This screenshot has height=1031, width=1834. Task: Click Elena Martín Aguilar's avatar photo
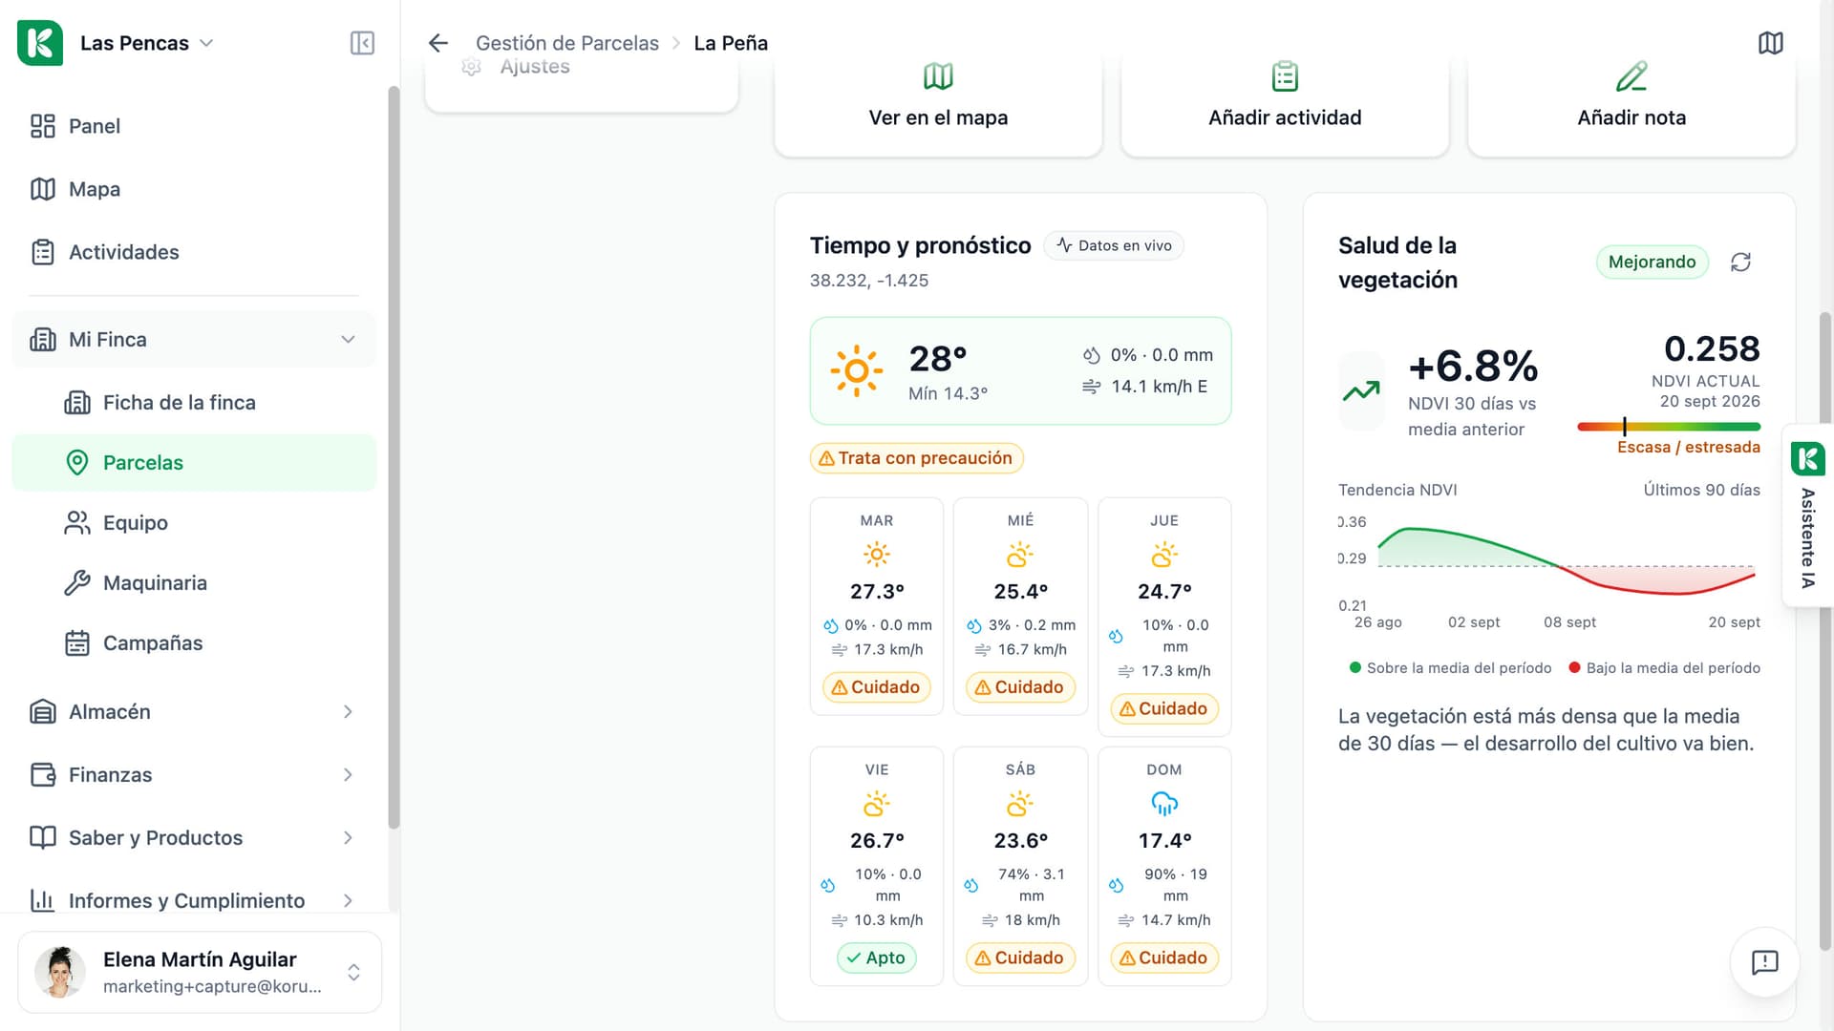(x=60, y=972)
